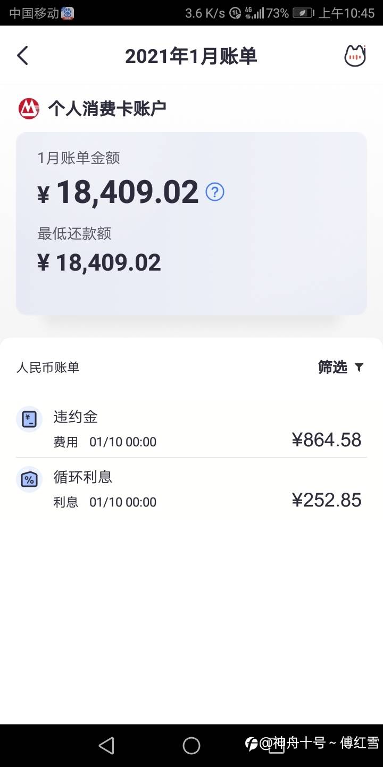Select the 违约金 entry title
This screenshot has width=383, height=767.
76,417
